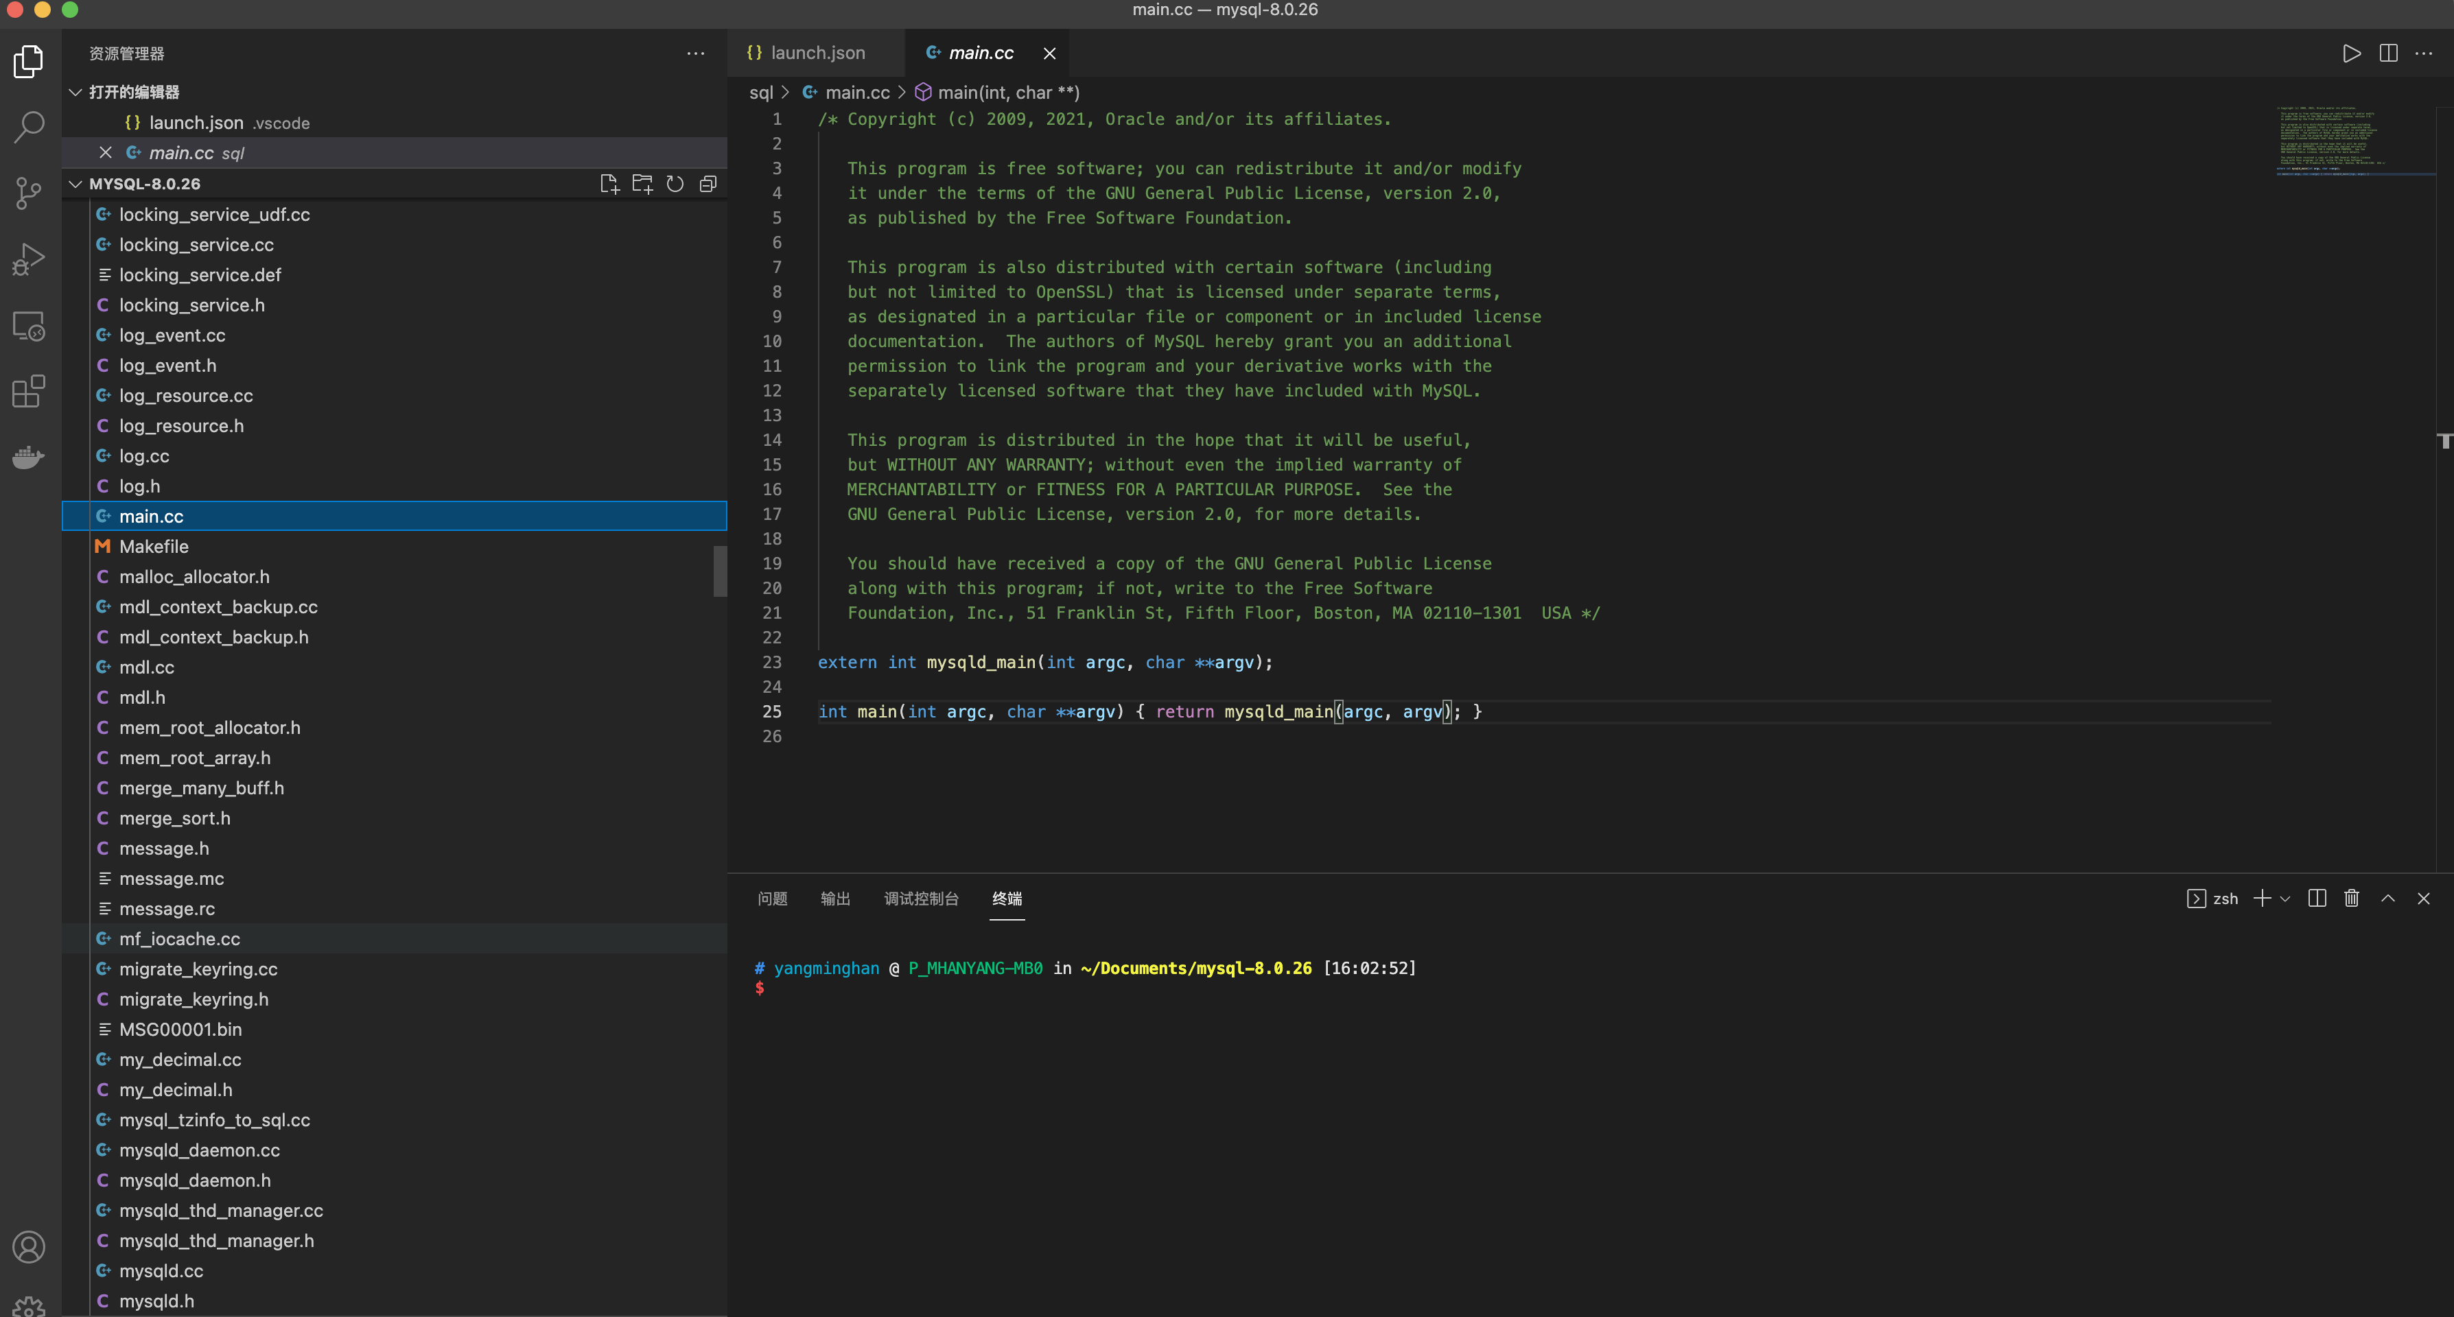Kill terminal with trash icon

2351,898
